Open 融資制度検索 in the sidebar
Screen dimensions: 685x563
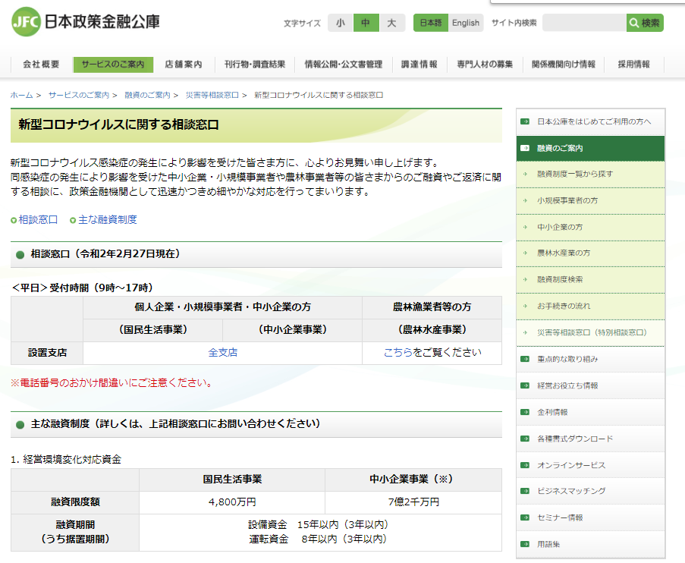pyautogui.click(x=560, y=279)
